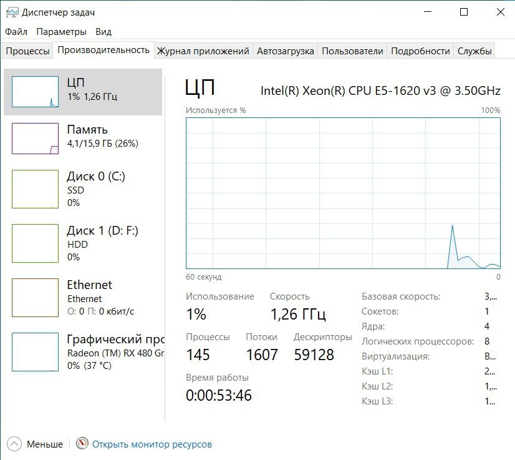Viewport: 515px width, 460px height.
Task: Click the Логических процессоров label
Action: tap(418, 341)
